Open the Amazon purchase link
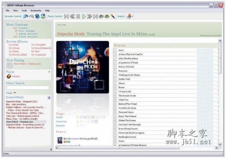 coord(75,139)
